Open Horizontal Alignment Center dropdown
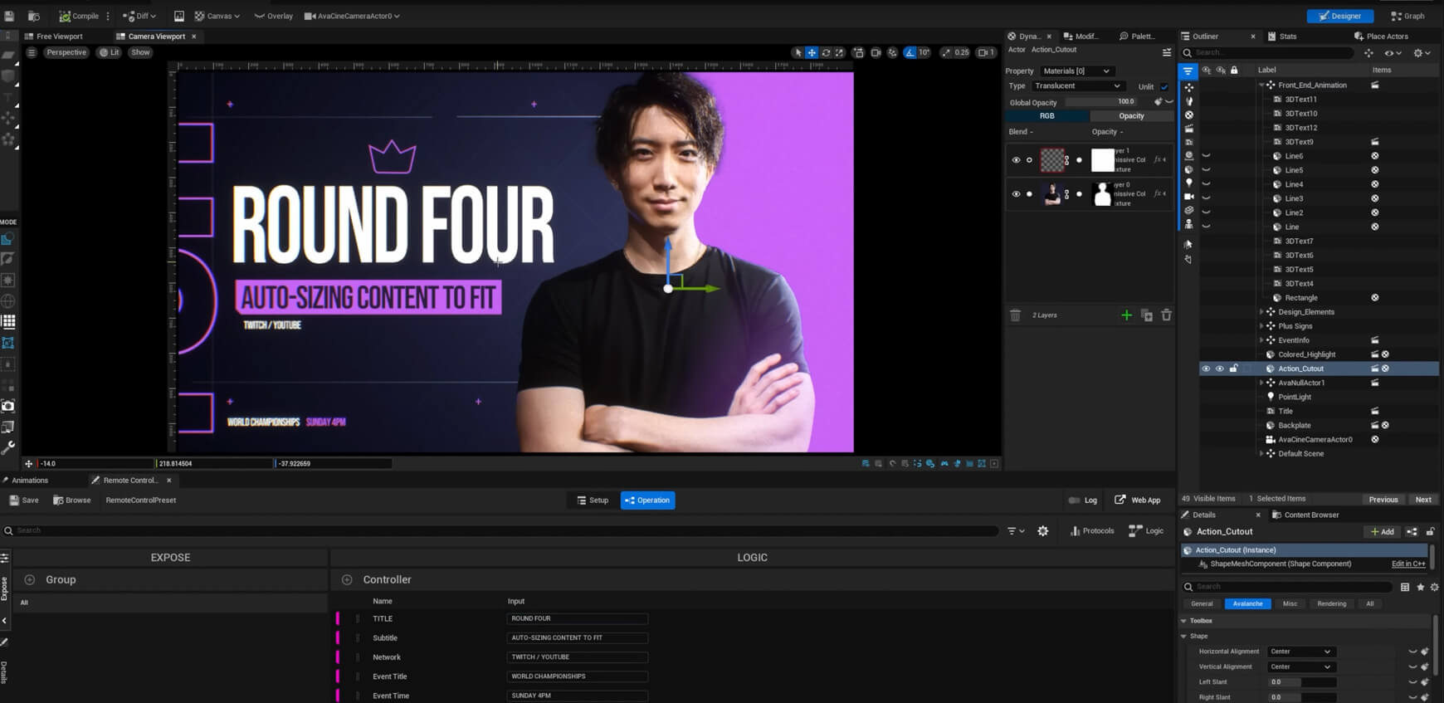The image size is (1444, 703). click(1300, 652)
